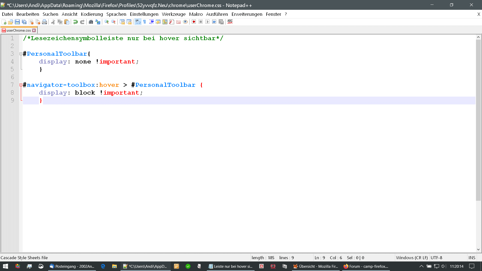Image resolution: width=482 pixels, height=271 pixels.
Task: Click the Undo arrow icon
Action: point(75,22)
